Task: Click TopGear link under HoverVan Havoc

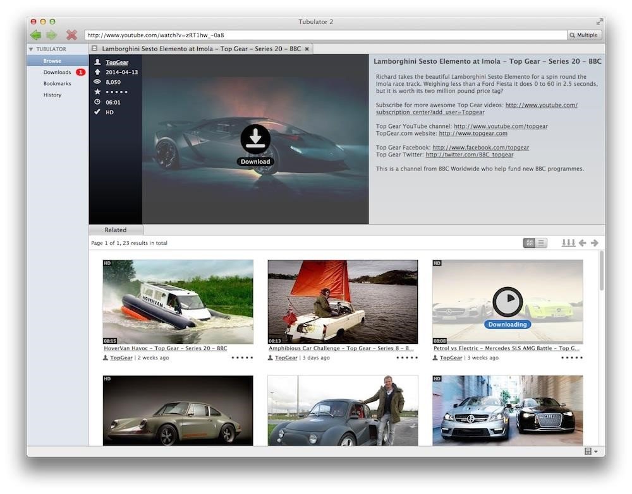Action: point(121,358)
